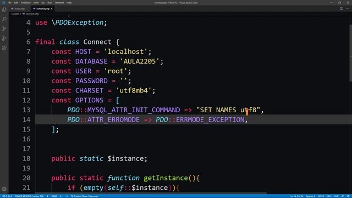
Task: Click the system breadcrumb folder
Action: 15,14
